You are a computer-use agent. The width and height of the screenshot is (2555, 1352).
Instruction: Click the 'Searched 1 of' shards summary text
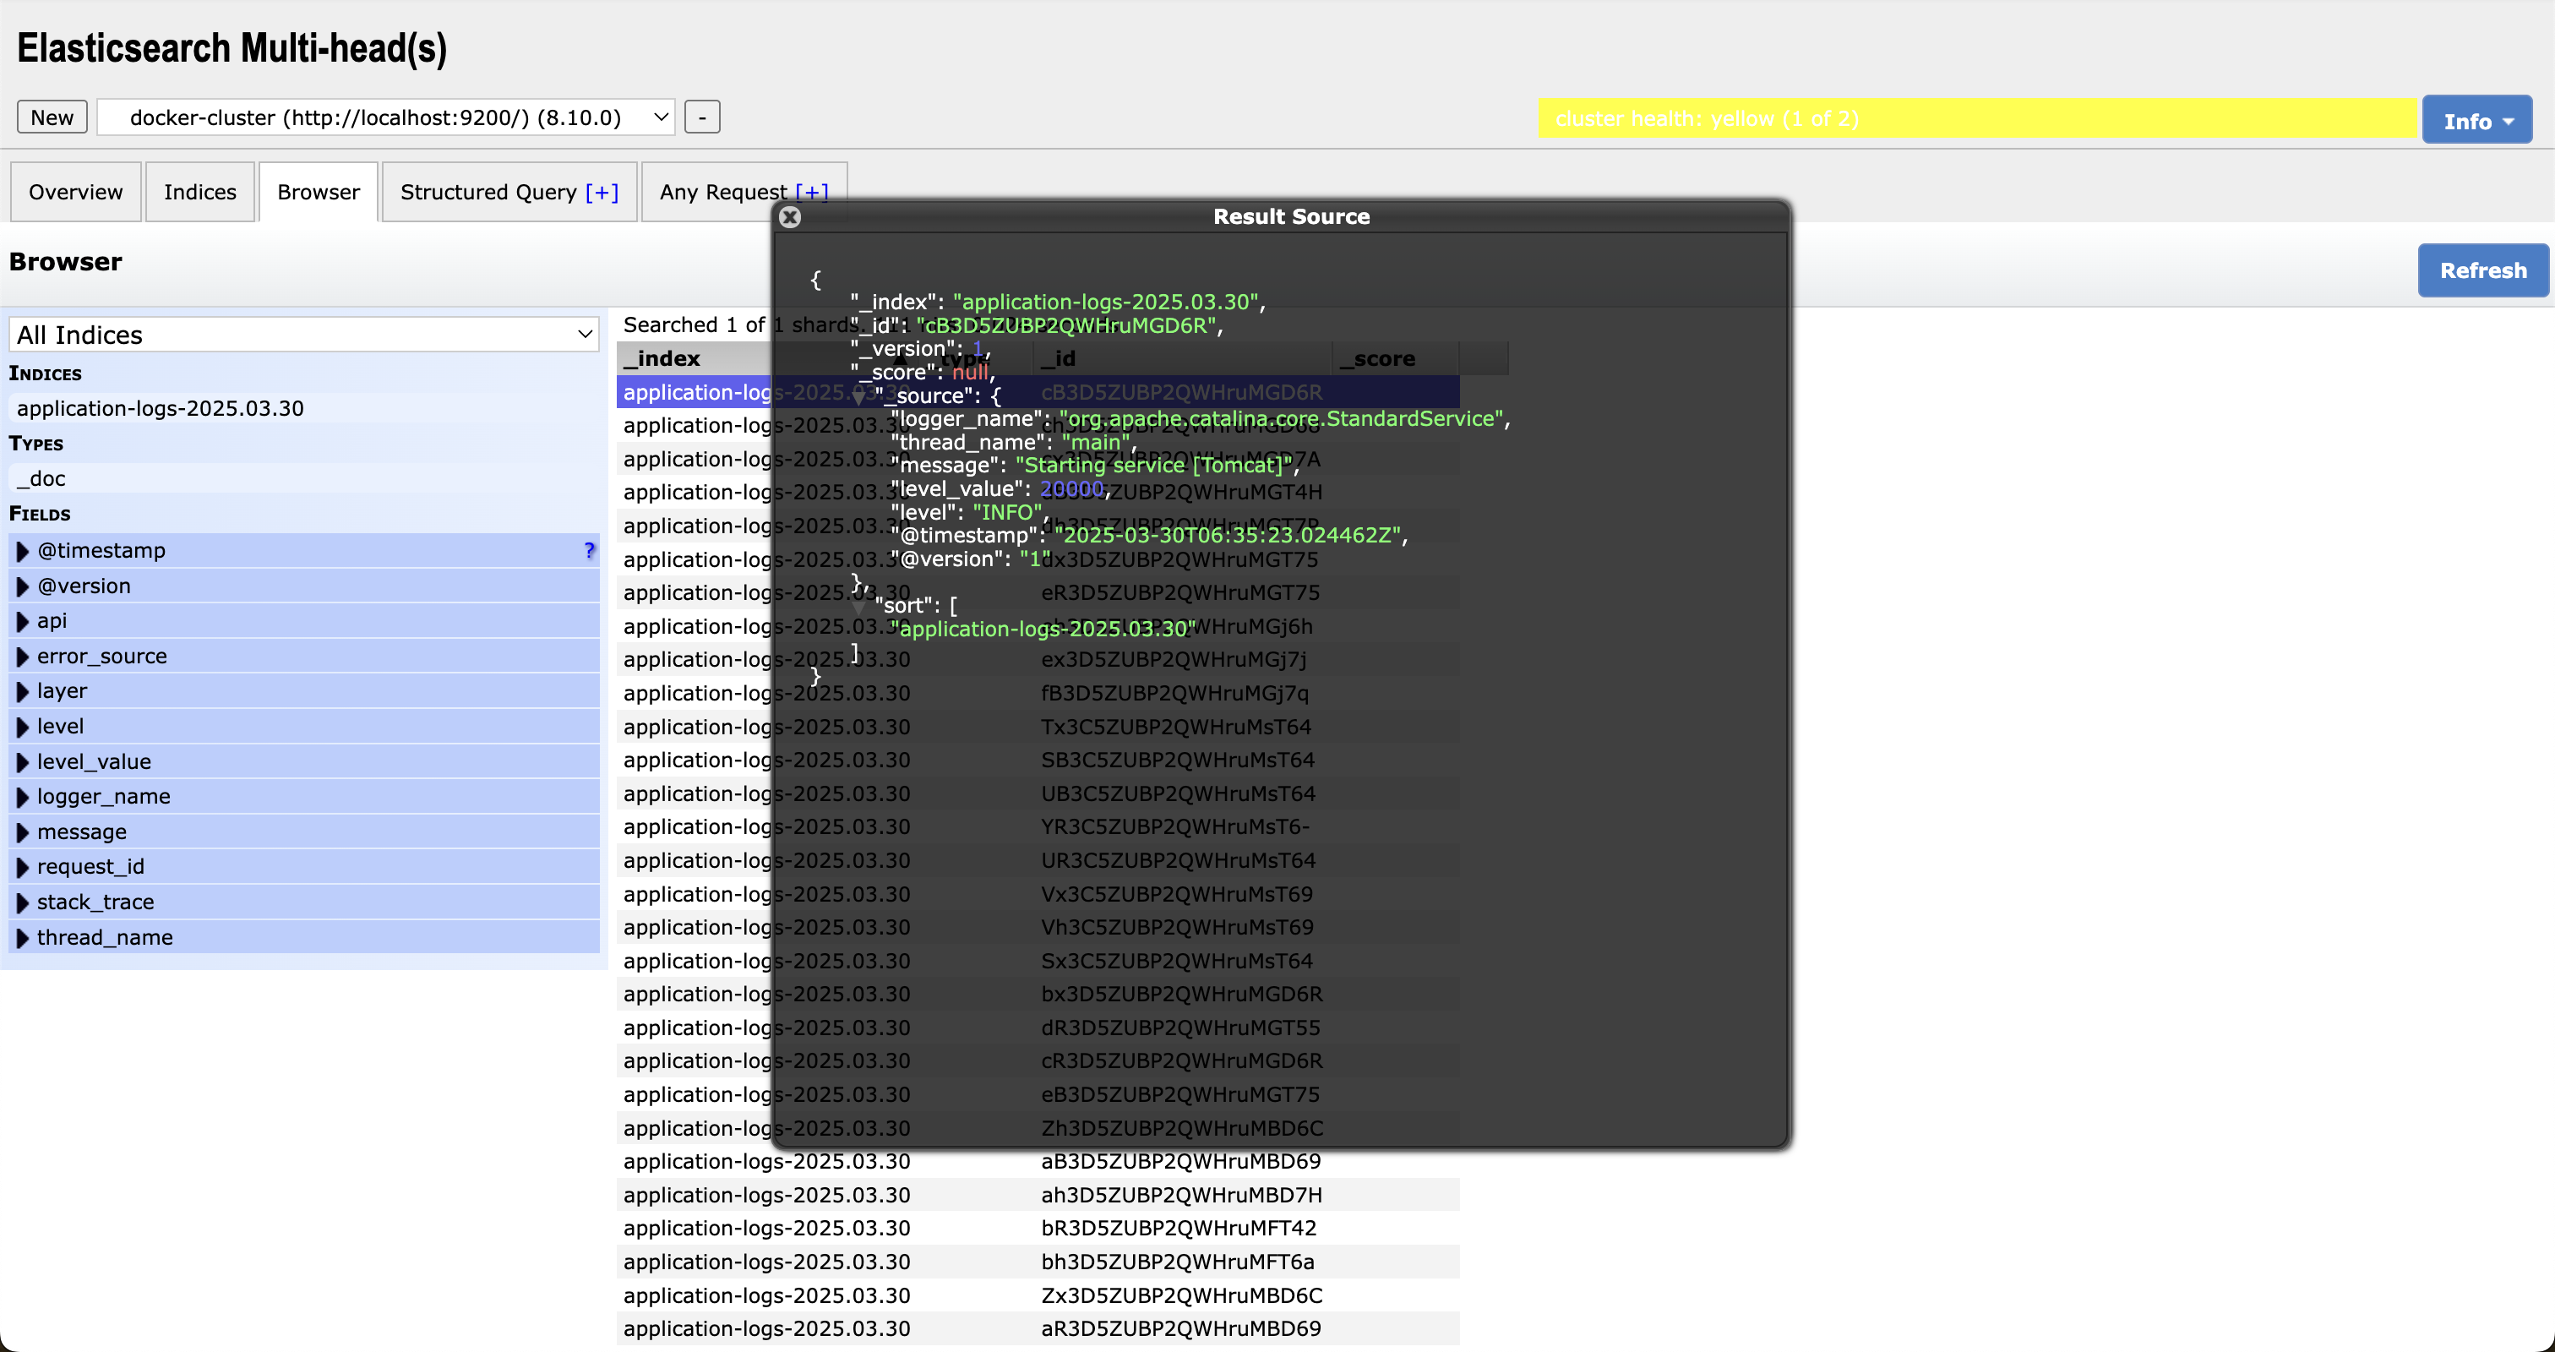click(695, 324)
